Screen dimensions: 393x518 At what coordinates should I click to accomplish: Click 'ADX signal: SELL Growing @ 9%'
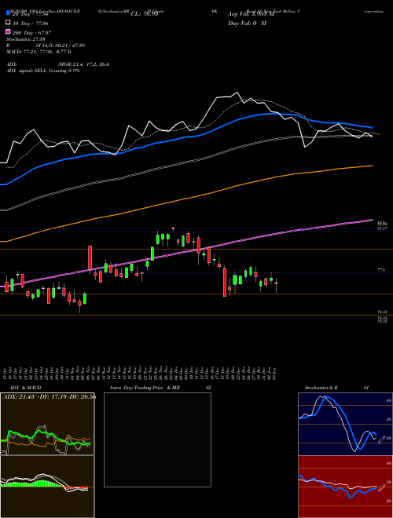[x=43, y=71]
